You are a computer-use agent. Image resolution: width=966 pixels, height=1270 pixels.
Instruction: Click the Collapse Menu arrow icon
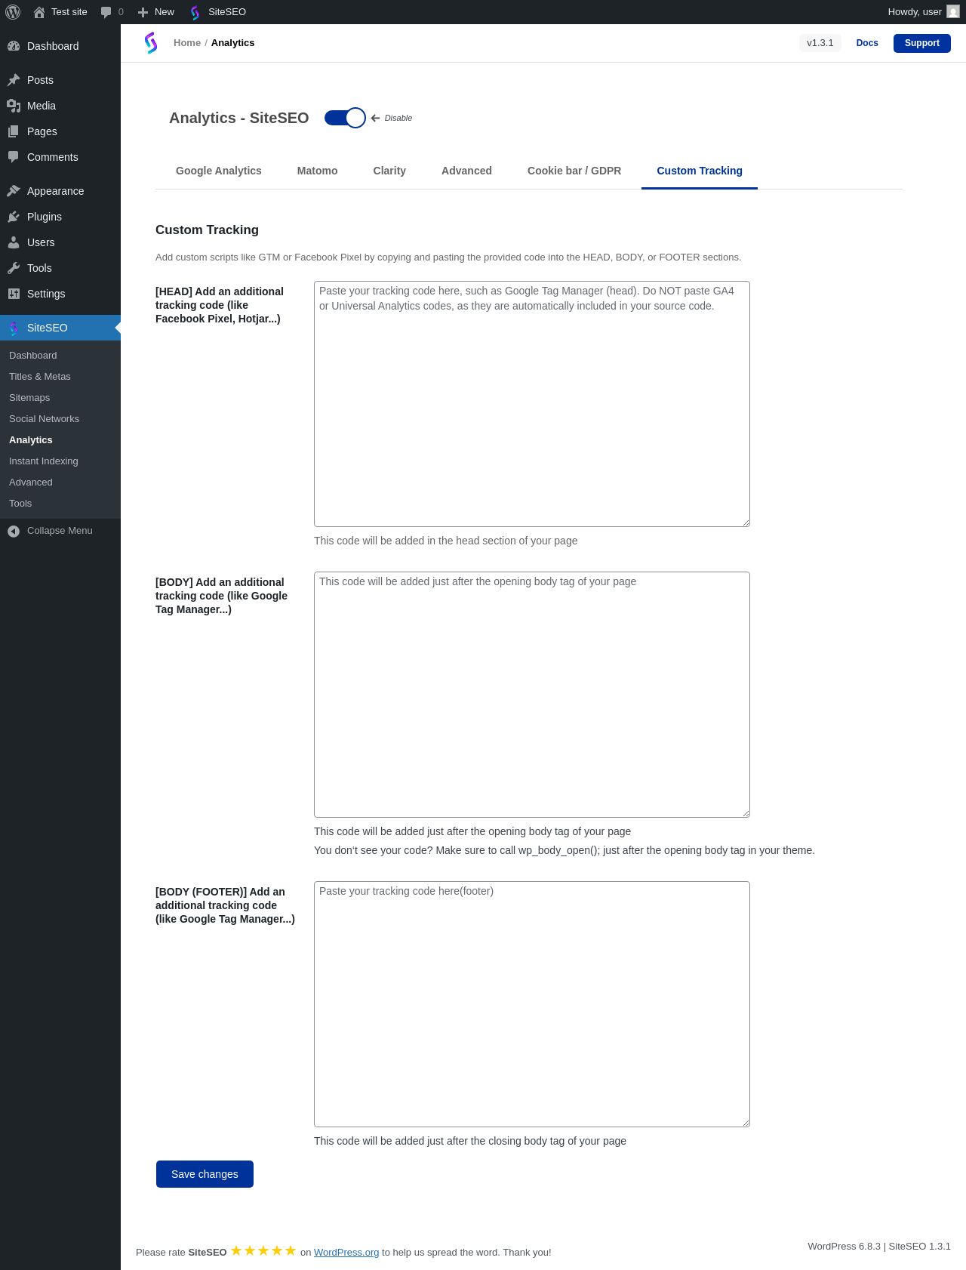14,531
